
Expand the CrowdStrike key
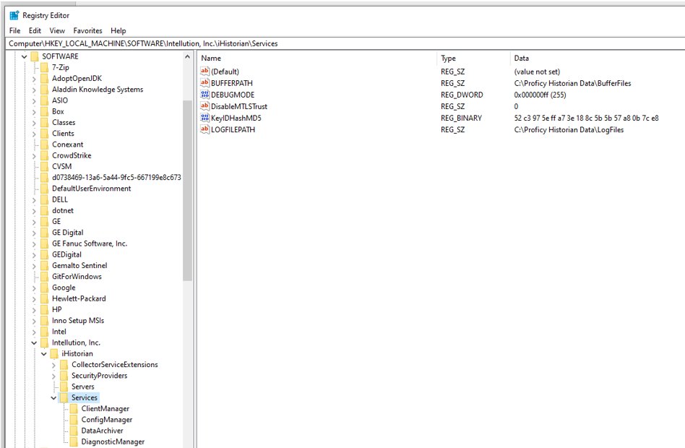click(x=34, y=156)
